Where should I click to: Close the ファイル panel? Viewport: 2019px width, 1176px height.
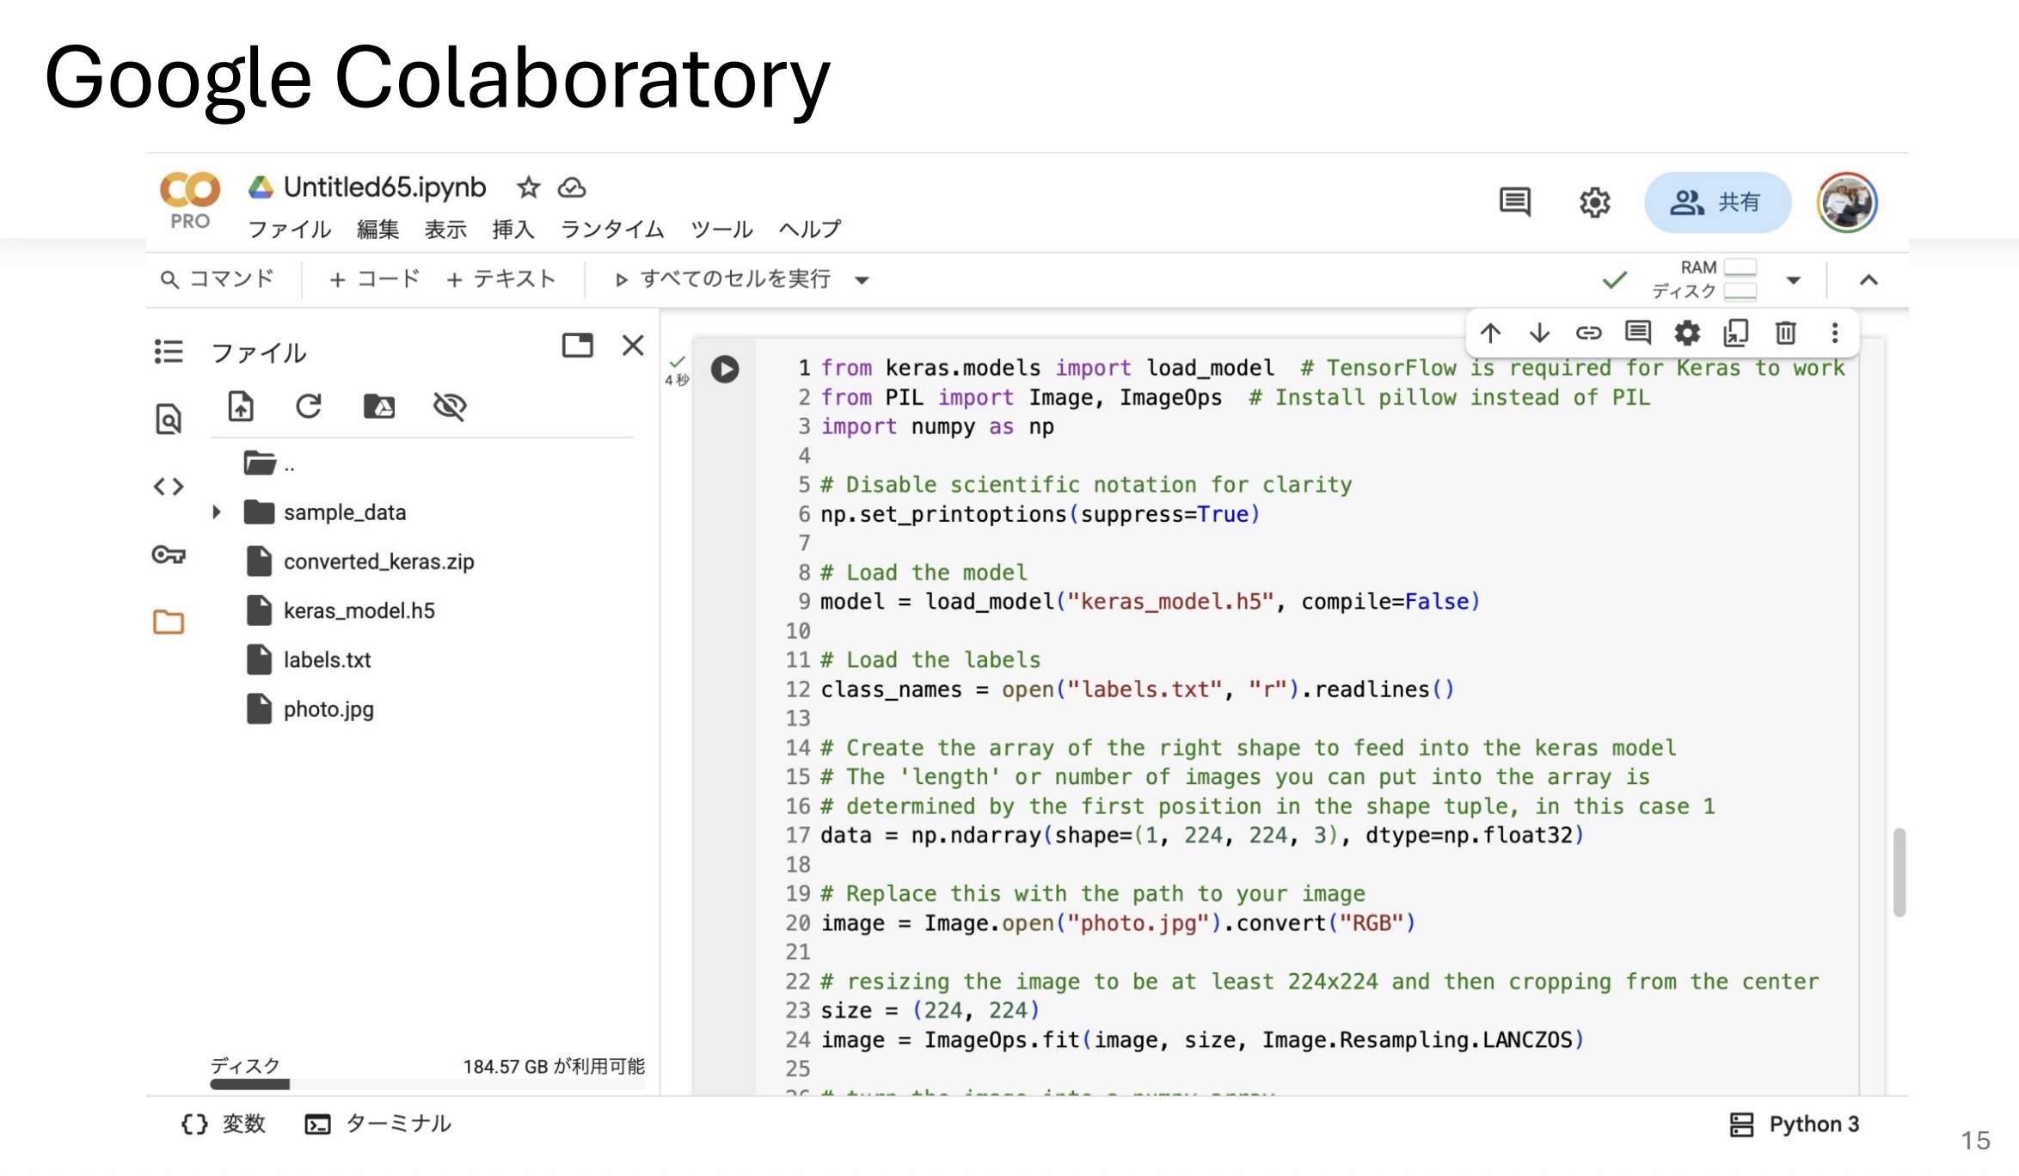633,346
